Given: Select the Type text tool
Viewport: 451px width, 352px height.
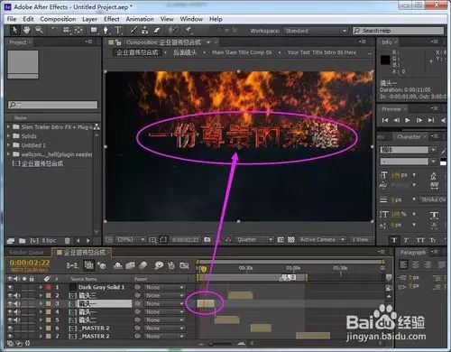Looking at the screenshot, I should click(117, 30).
